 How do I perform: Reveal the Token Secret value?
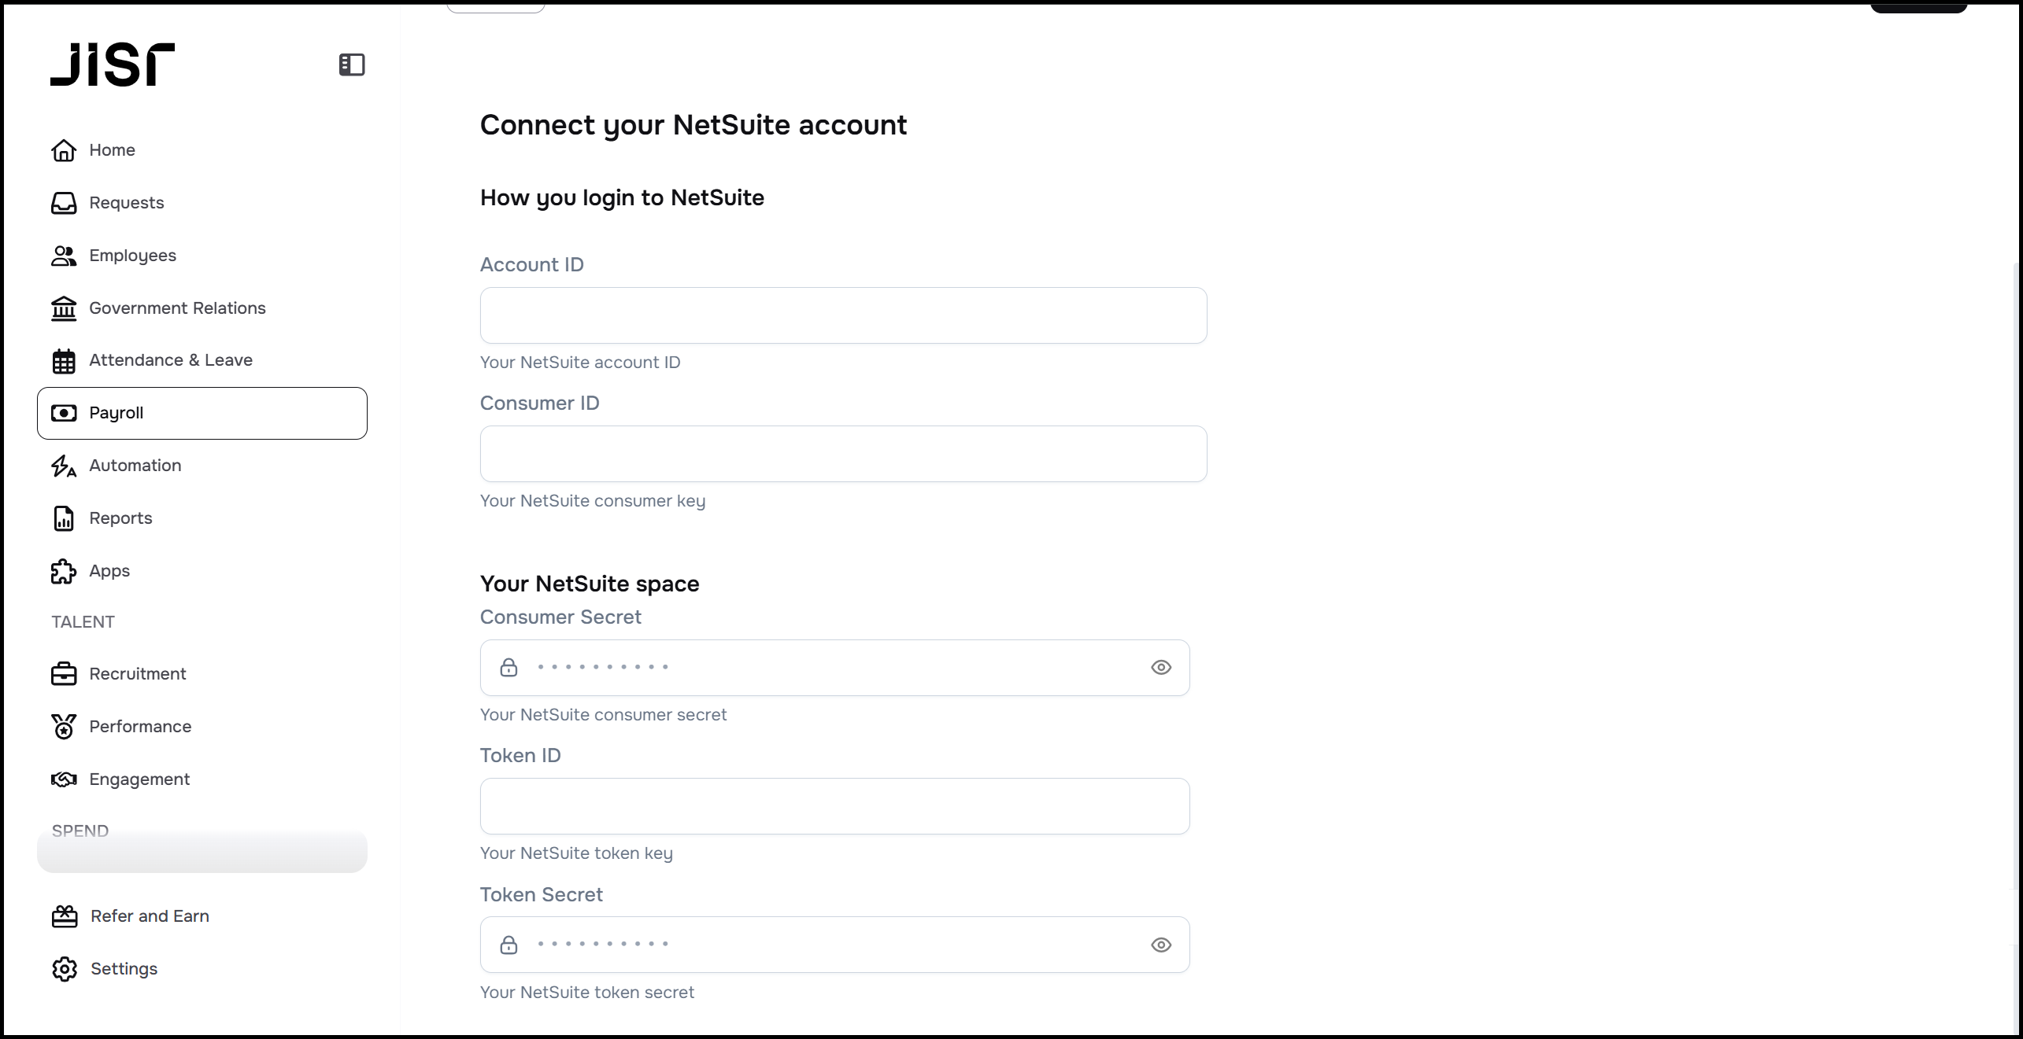click(x=1161, y=945)
